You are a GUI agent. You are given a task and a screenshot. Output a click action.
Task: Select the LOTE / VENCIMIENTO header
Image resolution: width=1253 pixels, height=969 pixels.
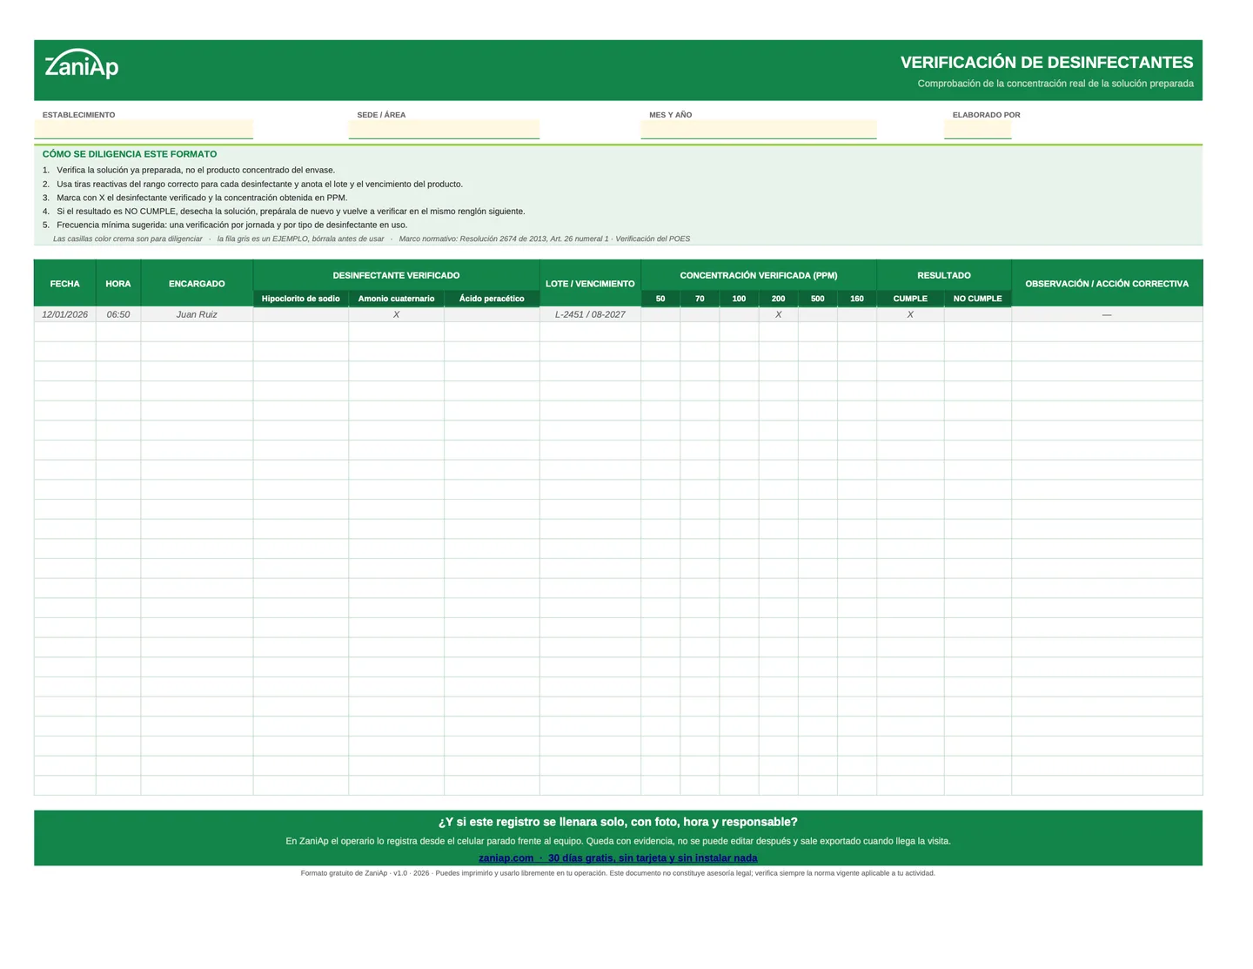(590, 284)
